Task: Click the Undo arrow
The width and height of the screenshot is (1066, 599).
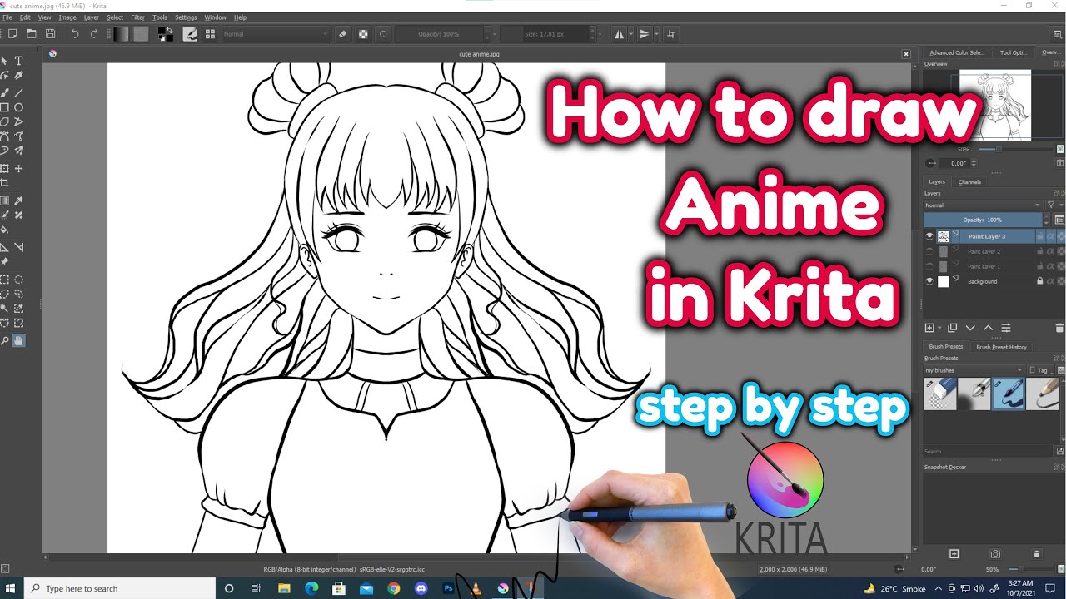Action: (75, 34)
